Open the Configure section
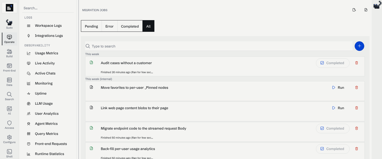 pos(9,139)
